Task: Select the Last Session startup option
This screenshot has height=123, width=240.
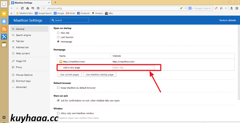Action: [58, 37]
